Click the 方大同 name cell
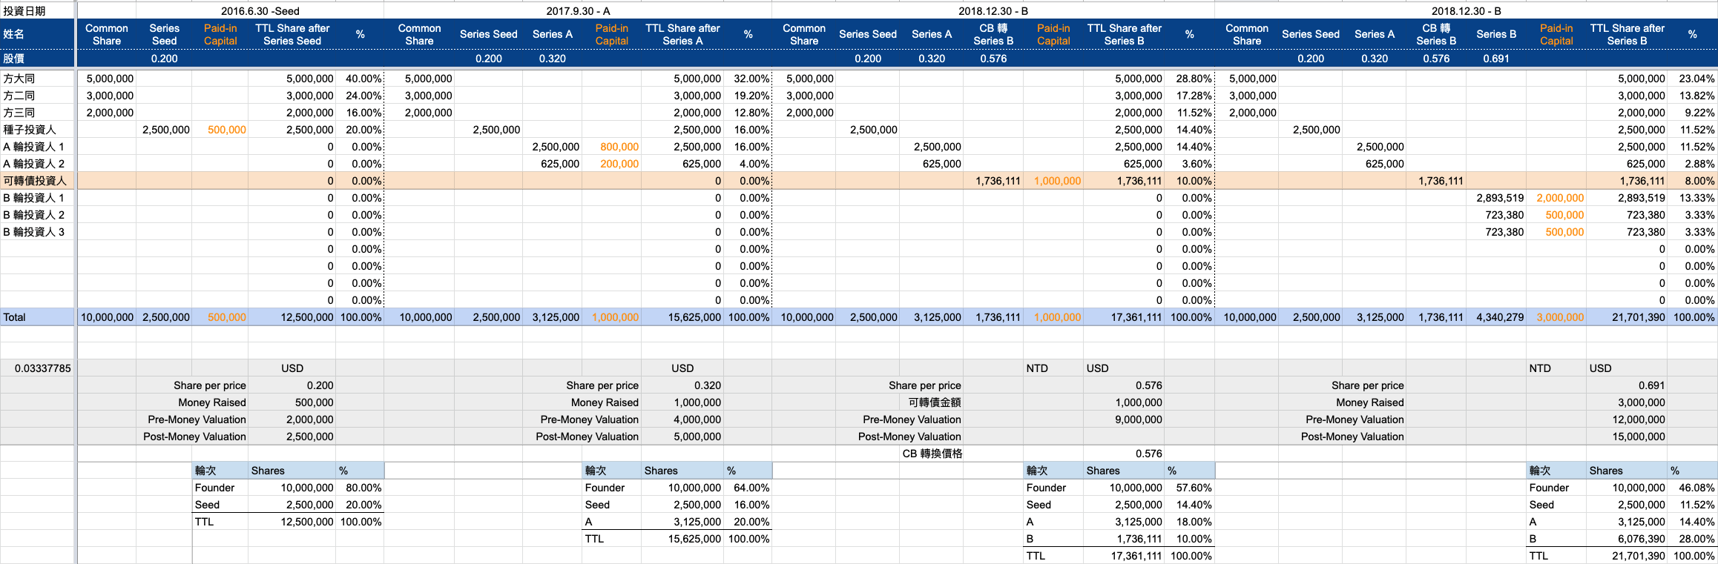The height and width of the screenshot is (564, 1718). click(37, 79)
